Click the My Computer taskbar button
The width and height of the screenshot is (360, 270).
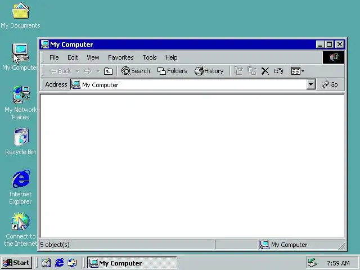pyautogui.click(x=132, y=263)
